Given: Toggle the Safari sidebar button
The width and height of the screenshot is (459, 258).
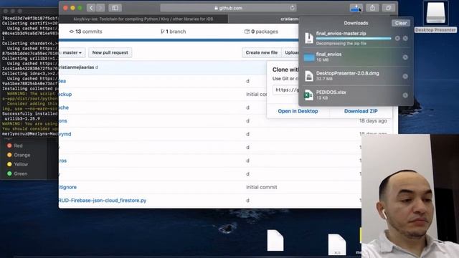Looking at the screenshot, I should pos(115,8).
